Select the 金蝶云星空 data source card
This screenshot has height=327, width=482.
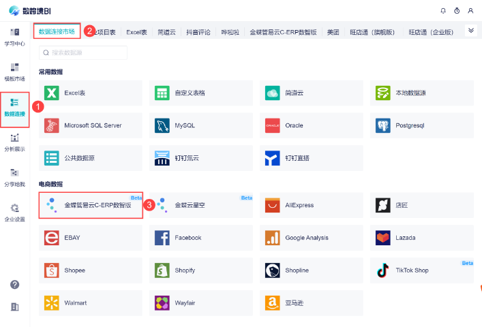point(201,205)
